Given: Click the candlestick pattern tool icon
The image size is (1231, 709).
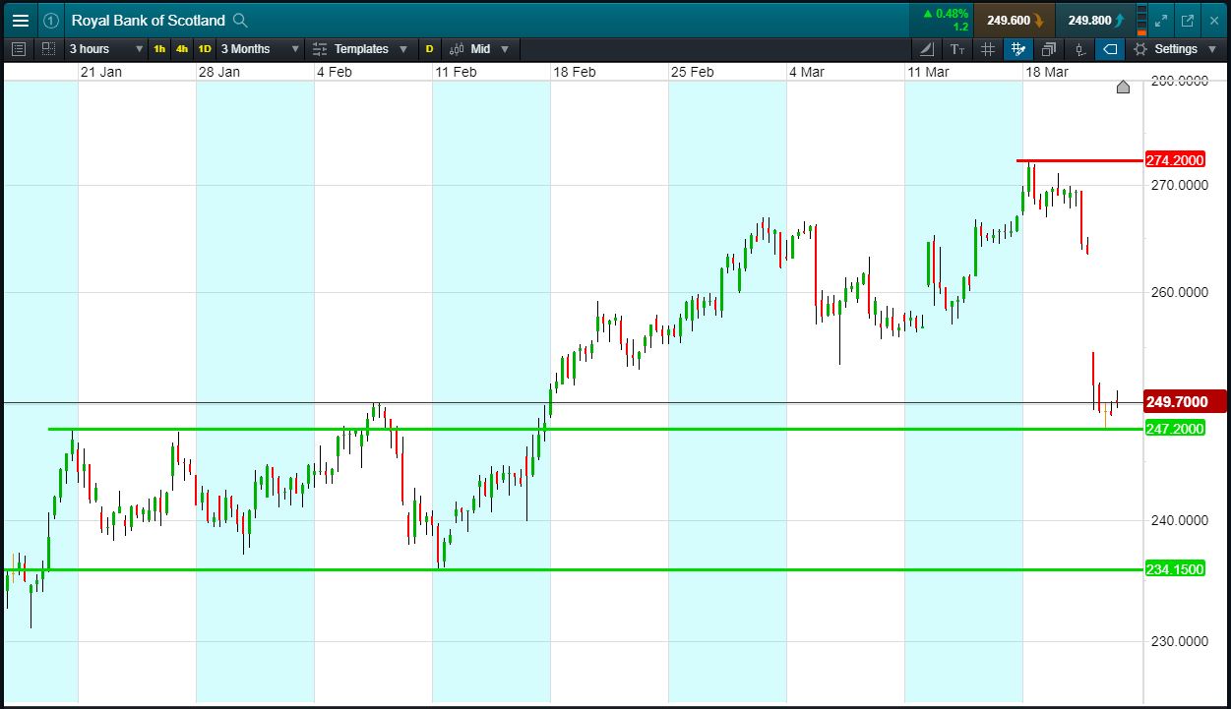Looking at the screenshot, I should point(1078,48).
